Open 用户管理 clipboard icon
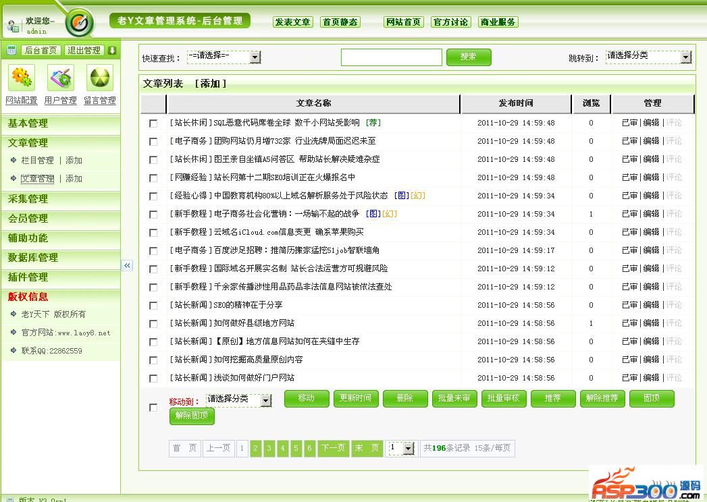The height and width of the screenshot is (502, 707). click(x=60, y=78)
